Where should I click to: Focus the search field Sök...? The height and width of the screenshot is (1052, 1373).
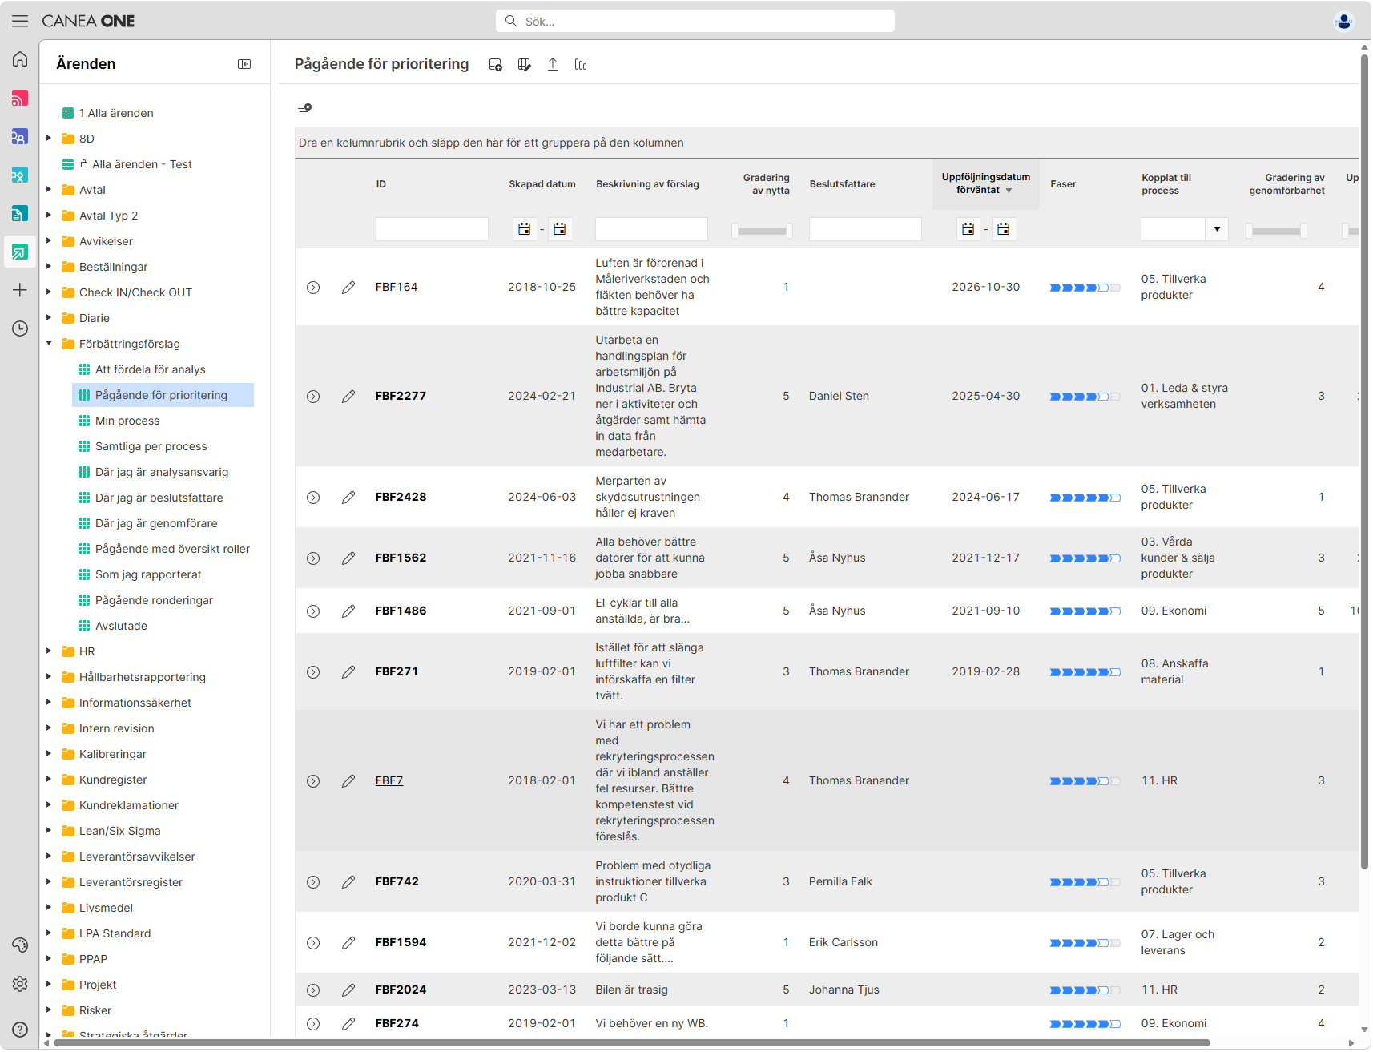(x=695, y=21)
